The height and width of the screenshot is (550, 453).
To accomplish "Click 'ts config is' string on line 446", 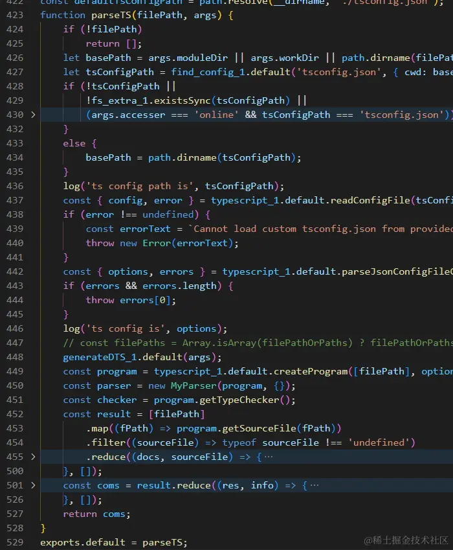I will (x=126, y=328).
